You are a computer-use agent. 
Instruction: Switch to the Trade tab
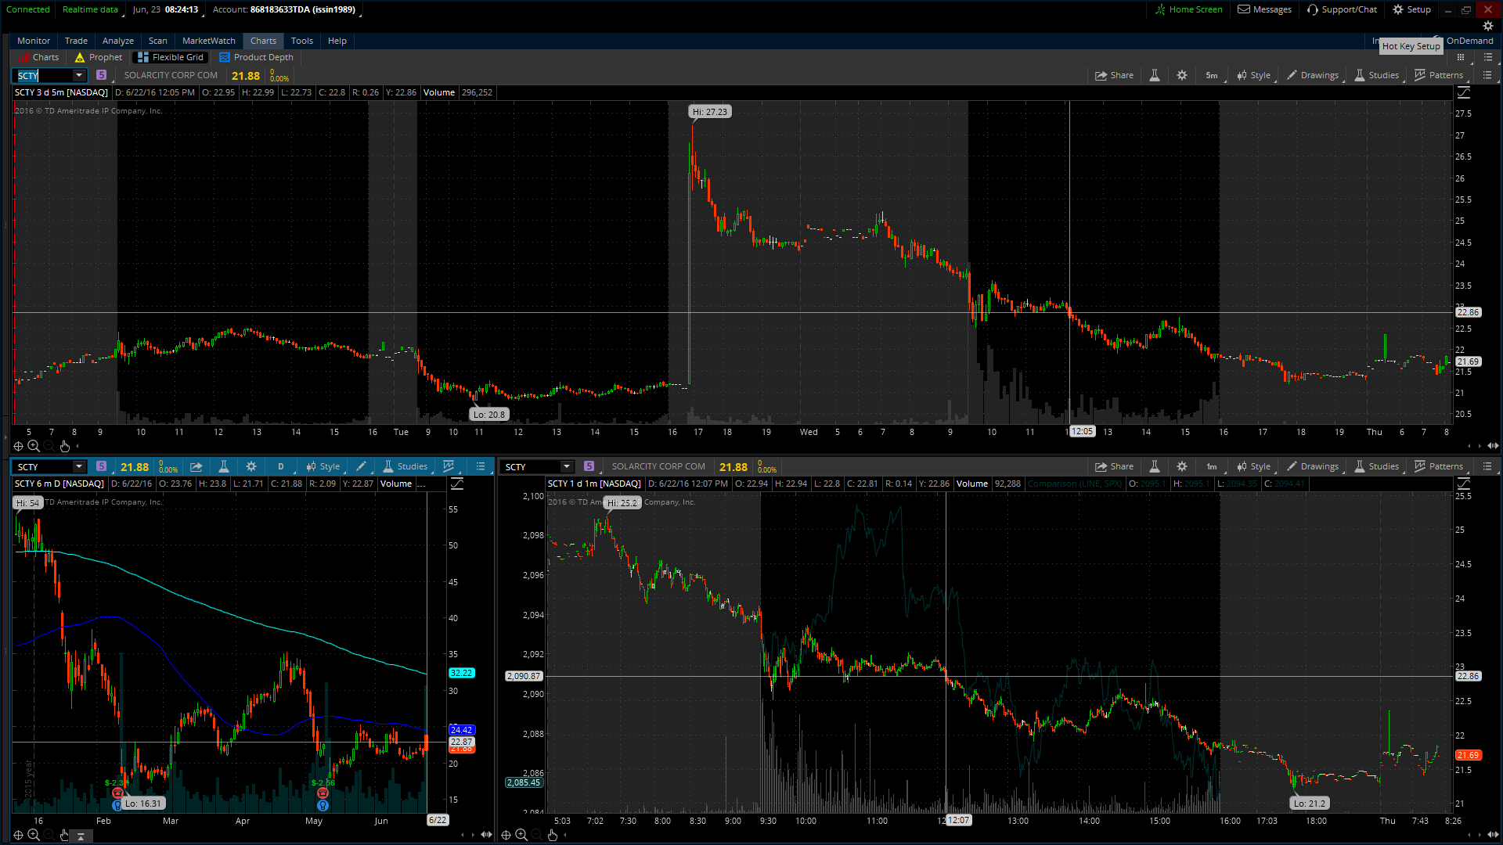(x=76, y=41)
